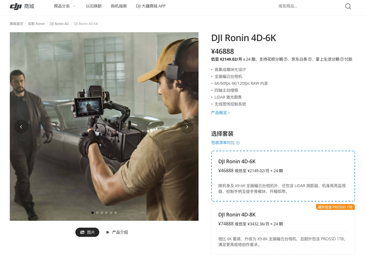Open the 以旧换新 menu item

94,6
